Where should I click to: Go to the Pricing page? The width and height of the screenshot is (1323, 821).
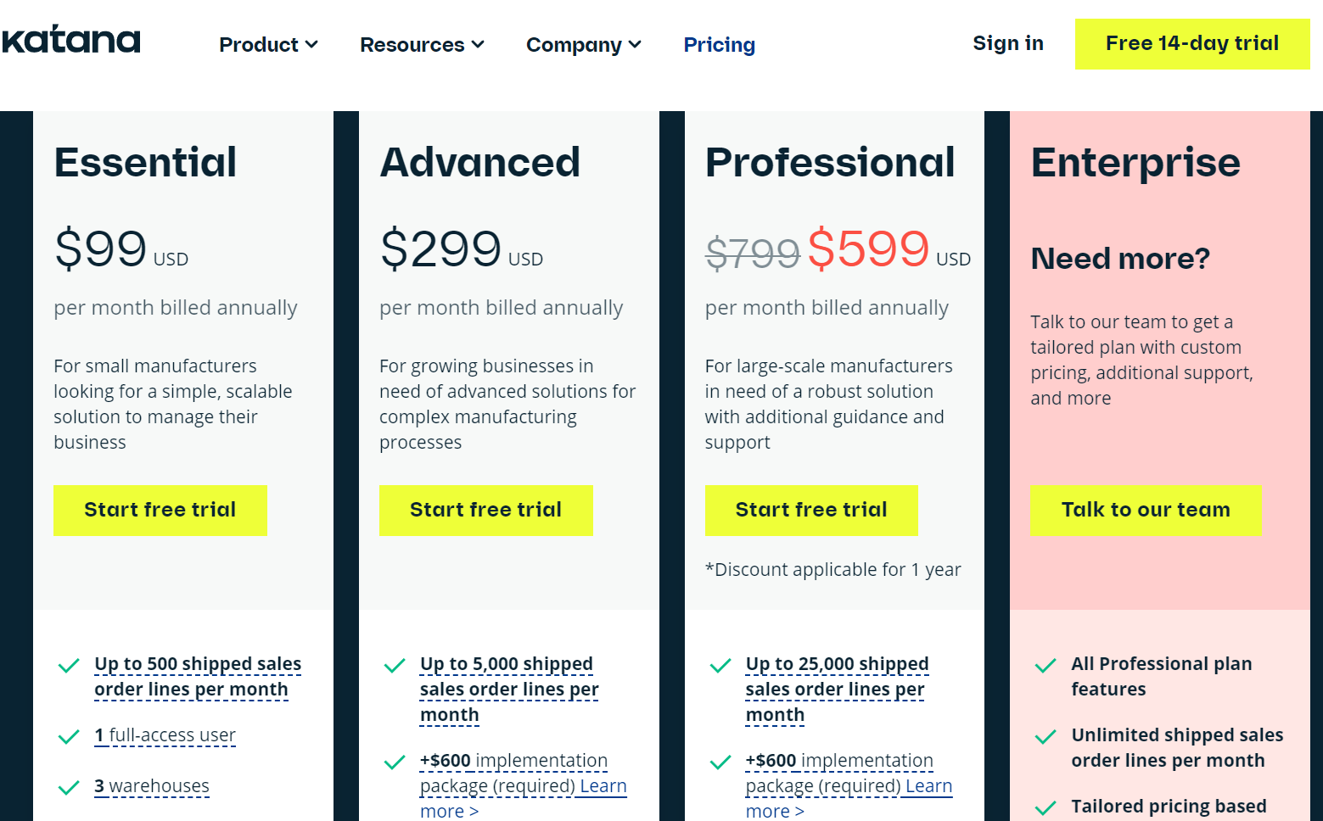[719, 45]
